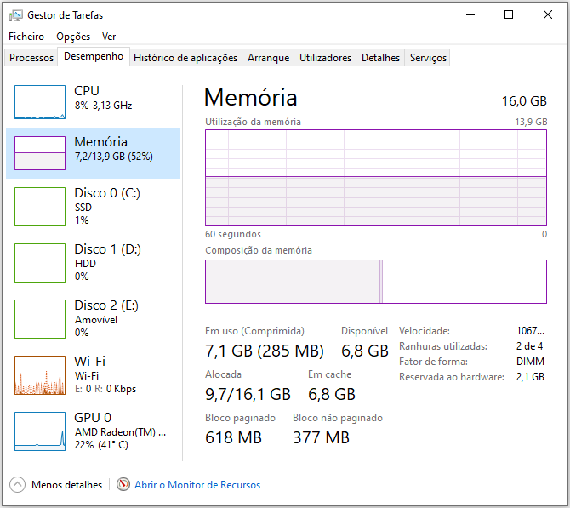Click the '2 de 4' Ranhuras utilizadas value

point(529,346)
